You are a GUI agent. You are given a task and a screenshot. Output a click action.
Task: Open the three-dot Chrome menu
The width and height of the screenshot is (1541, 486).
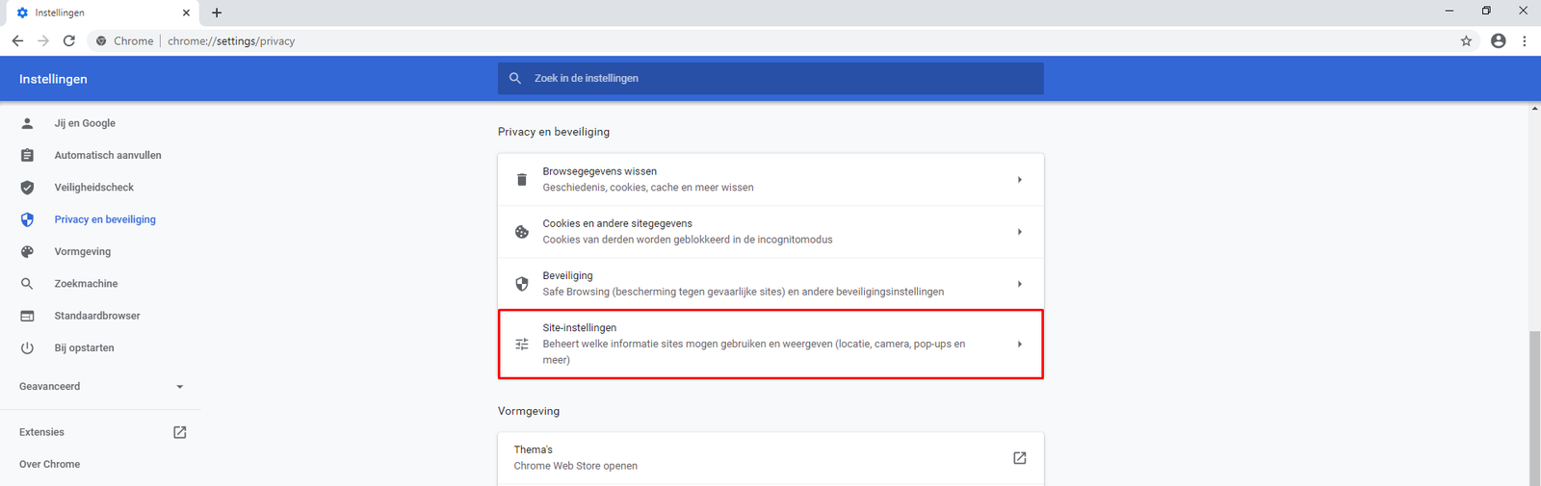[x=1524, y=41]
